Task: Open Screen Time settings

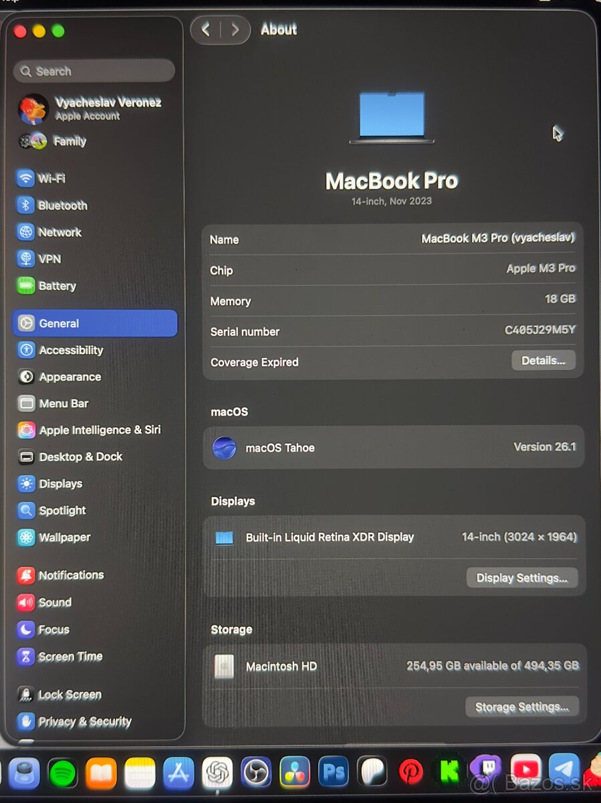Action: coord(70,656)
